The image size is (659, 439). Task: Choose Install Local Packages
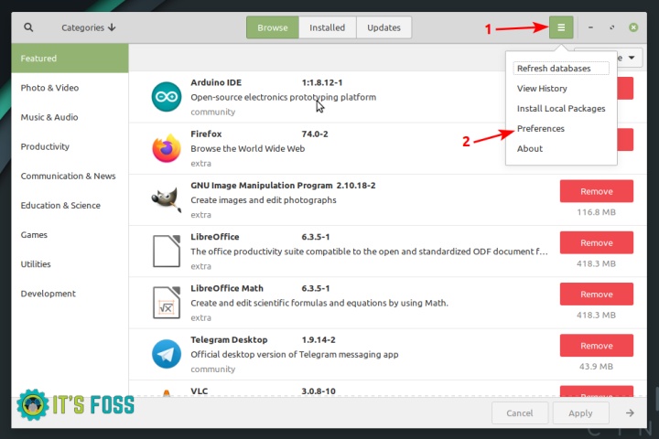click(561, 109)
